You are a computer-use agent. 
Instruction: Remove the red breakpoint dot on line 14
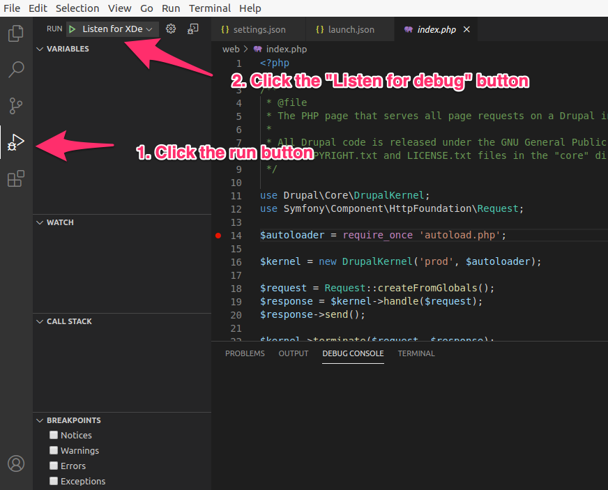click(218, 236)
